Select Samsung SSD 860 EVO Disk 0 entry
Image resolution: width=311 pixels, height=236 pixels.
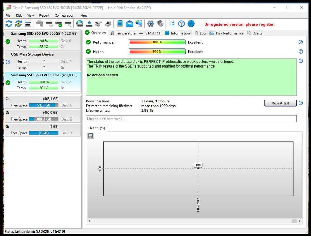pos(43,40)
